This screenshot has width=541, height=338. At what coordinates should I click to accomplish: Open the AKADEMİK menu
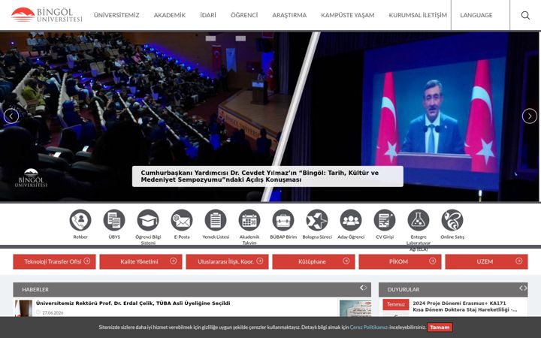tap(169, 15)
